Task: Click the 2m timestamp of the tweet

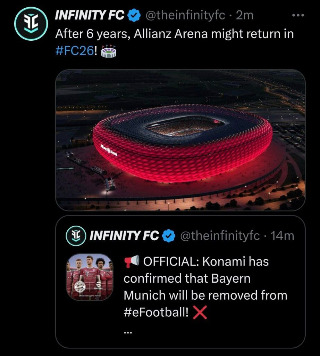Action: (x=245, y=15)
